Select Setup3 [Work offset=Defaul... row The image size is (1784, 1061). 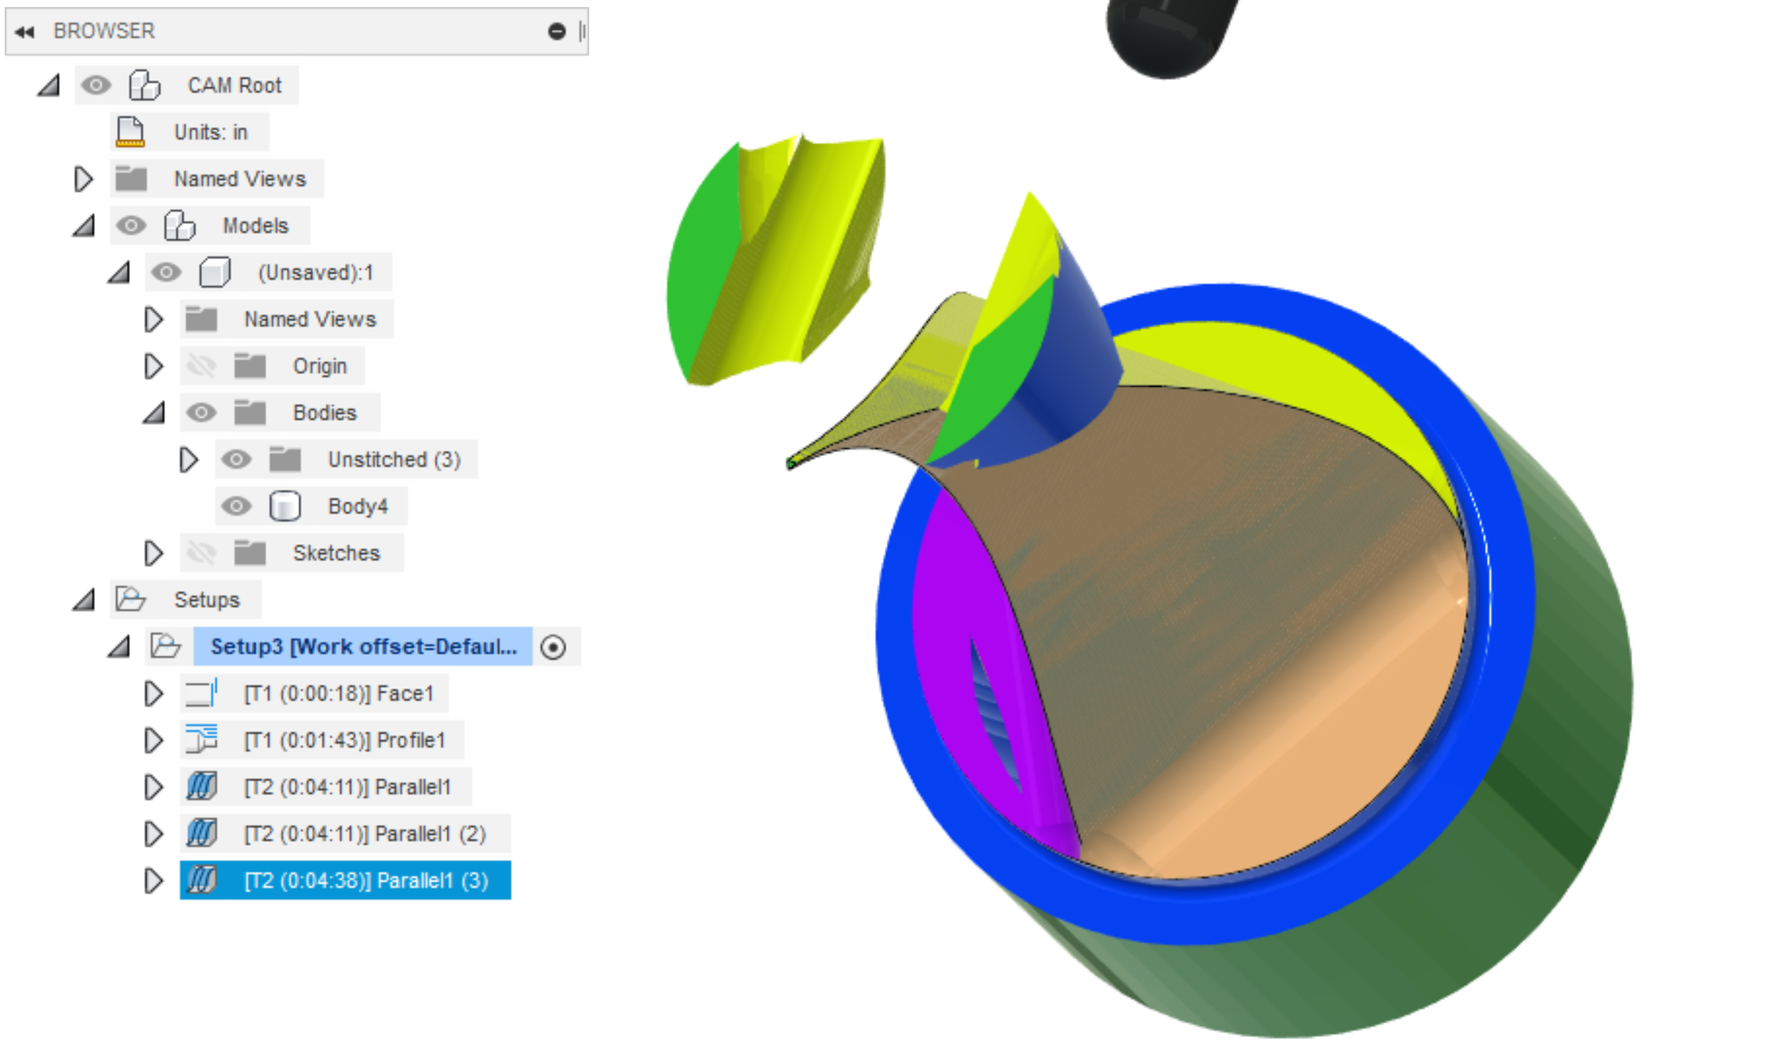point(362,646)
